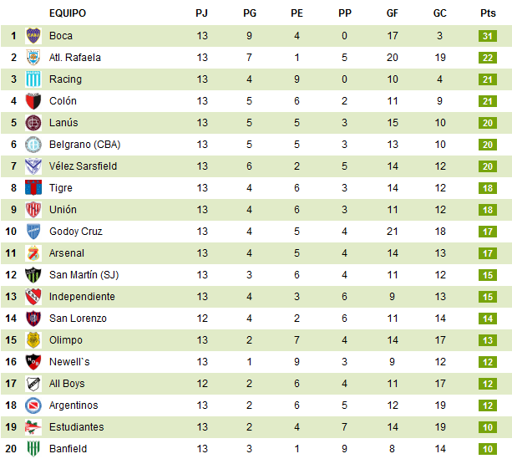Open the Argentinos team name link
Image resolution: width=512 pixels, height=464 pixels.
74,405
